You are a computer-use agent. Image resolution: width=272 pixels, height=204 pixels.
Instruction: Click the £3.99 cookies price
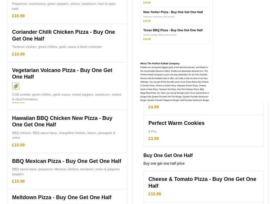coord(153,138)
